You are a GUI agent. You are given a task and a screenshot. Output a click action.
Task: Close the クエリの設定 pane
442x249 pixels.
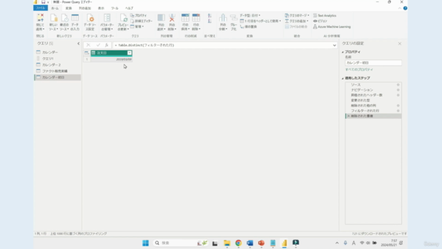pyautogui.click(x=400, y=44)
